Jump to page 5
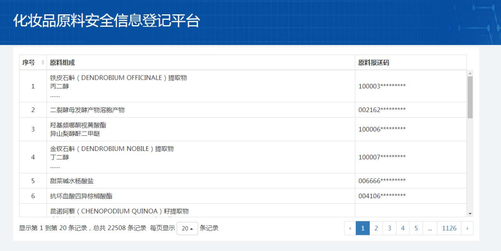The height and width of the screenshot is (251, 501). pyautogui.click(x=416, y=228)
